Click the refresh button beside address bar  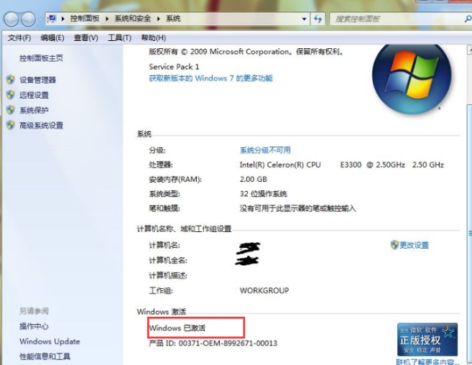pyautogui.click(x=318, y=19)
